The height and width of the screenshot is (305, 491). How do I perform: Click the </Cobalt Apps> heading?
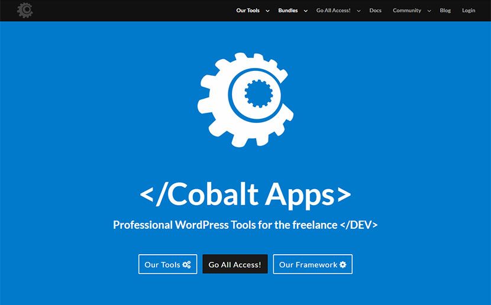coord(245,194)
